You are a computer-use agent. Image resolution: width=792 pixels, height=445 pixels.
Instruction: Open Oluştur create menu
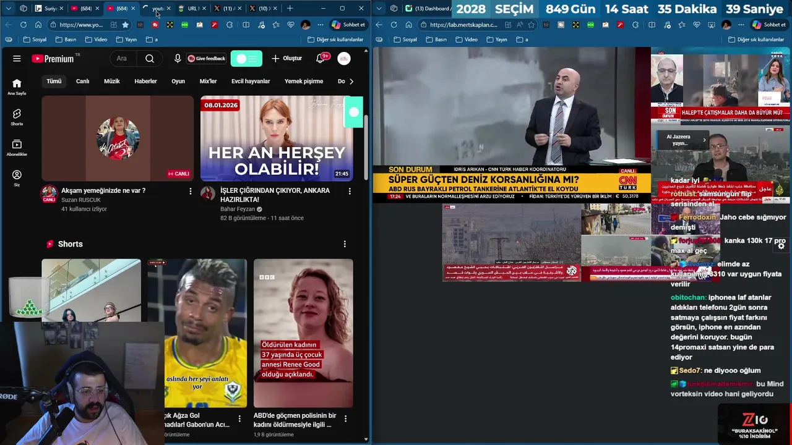tap(286, 59)
